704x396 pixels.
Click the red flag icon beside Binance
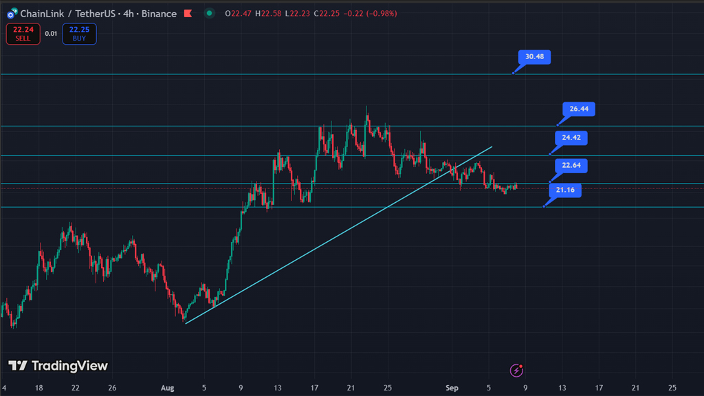[188, 14]
